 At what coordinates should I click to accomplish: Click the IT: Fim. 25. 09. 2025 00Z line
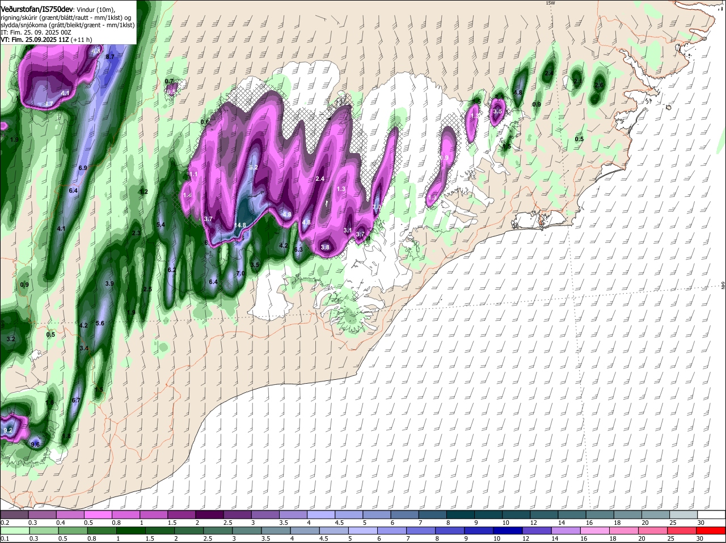pos(35,32)
